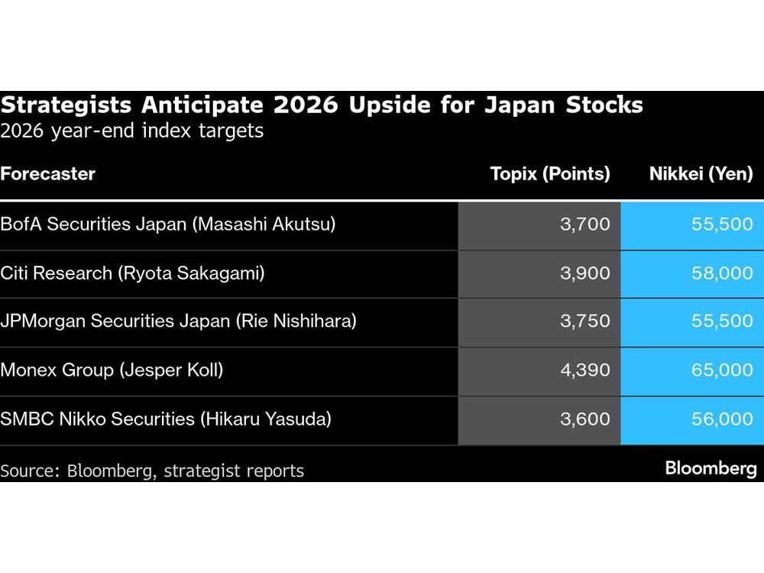The height and width of the screenshot is (573, 764).
Task: Click the Citi Research forecaster name
Action: 132,273
